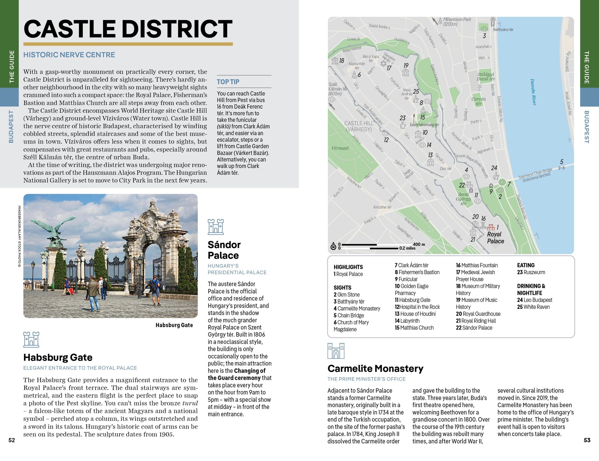Click the 'HIGHLIGHTS' legend heading

pyautogui.click(x=348, y=267)
